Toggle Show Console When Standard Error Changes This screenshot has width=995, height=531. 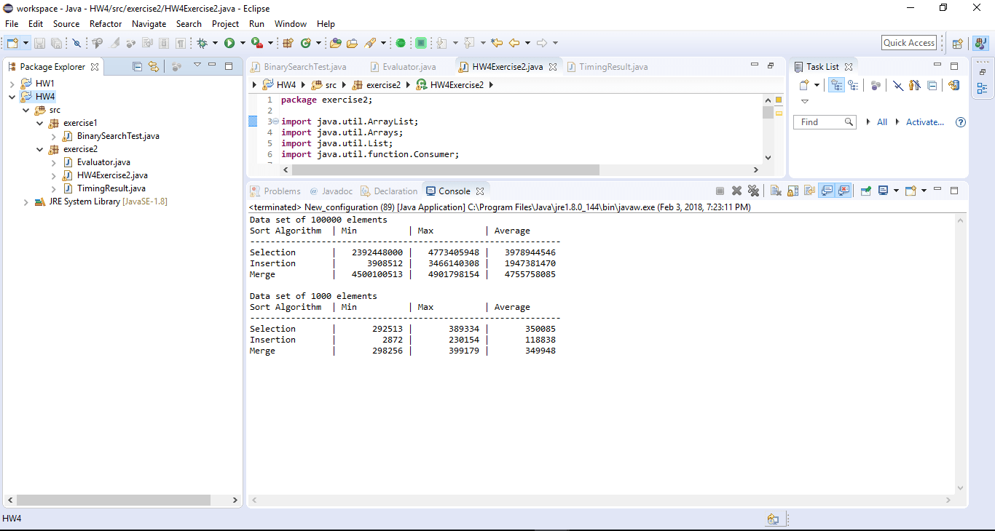click(x=843, y=190)
